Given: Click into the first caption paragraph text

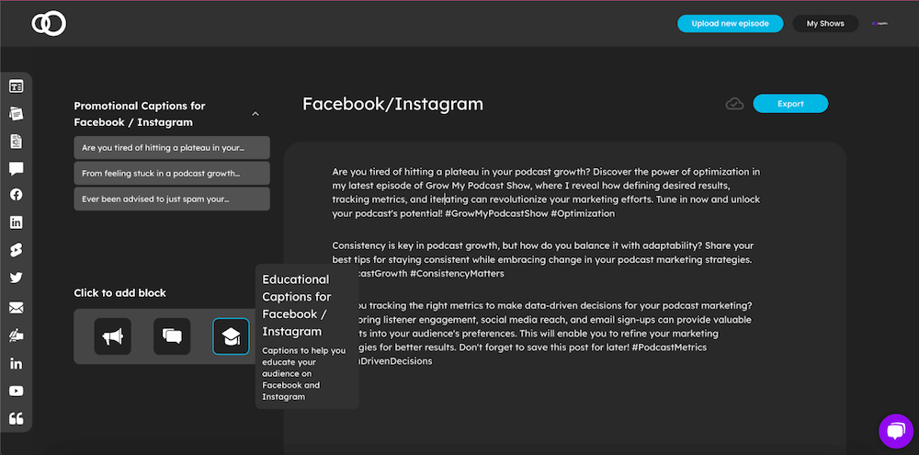Looking at the screenshot, I should (x=546, y=192).
